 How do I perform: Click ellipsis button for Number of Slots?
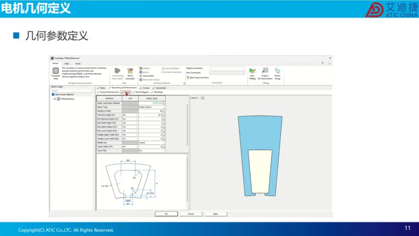tap(164, 111)
